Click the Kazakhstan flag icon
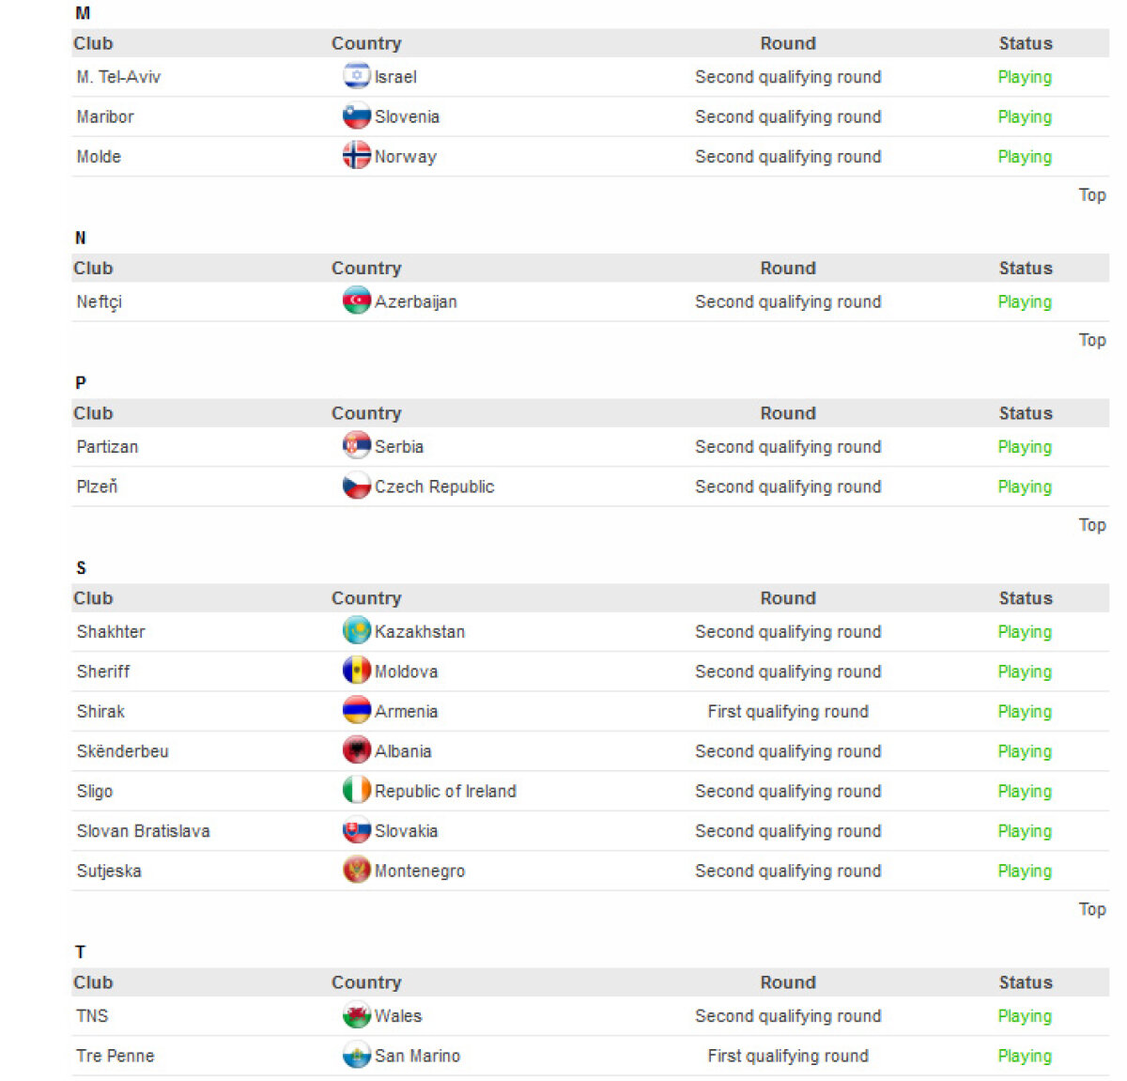 coord(356,631)
